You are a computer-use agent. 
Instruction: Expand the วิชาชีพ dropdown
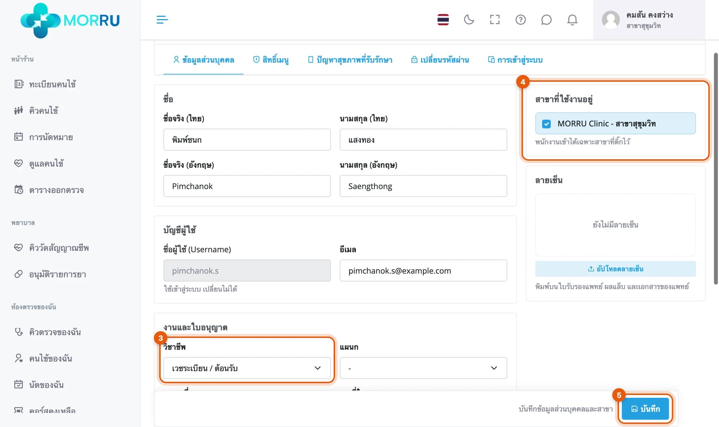247,368
